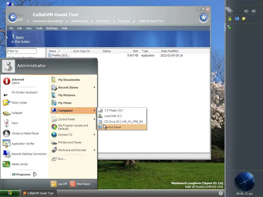Expand the item count panel arrow
The height and width of the screenshot is (197, 263).
(7, 37)
